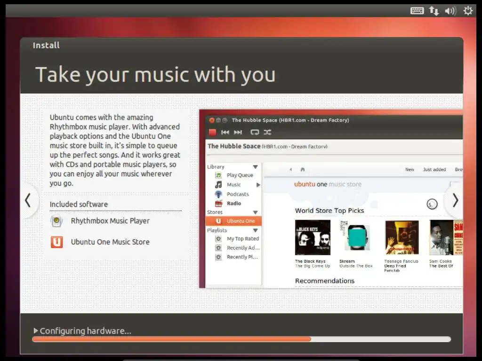Open the Just added tab

tap(434, 169)
